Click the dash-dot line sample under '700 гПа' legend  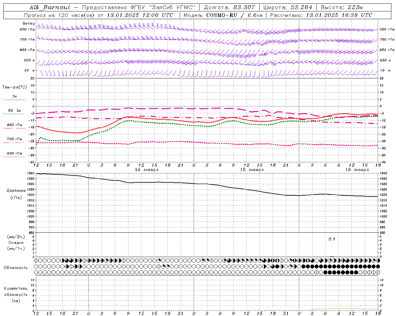click(x=14, y=143)
